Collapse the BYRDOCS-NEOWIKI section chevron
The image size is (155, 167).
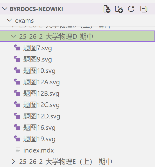pos(5,9)
